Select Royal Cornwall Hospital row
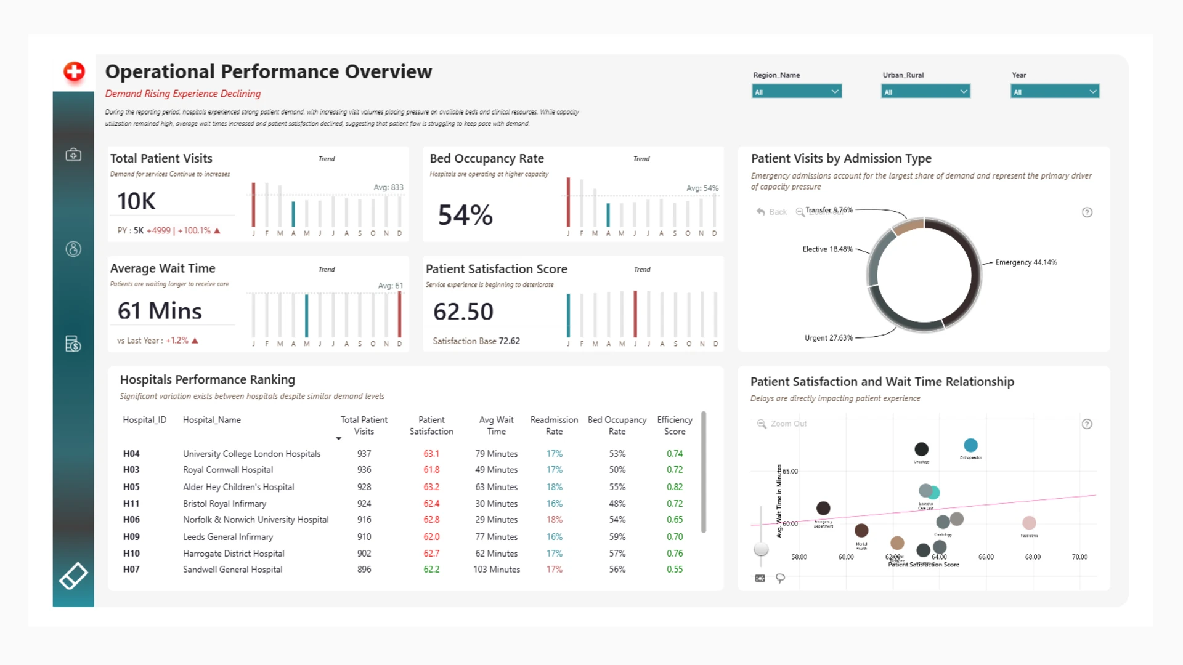The width and height of the screenshot is (1183, 665). tap(407, 470)
